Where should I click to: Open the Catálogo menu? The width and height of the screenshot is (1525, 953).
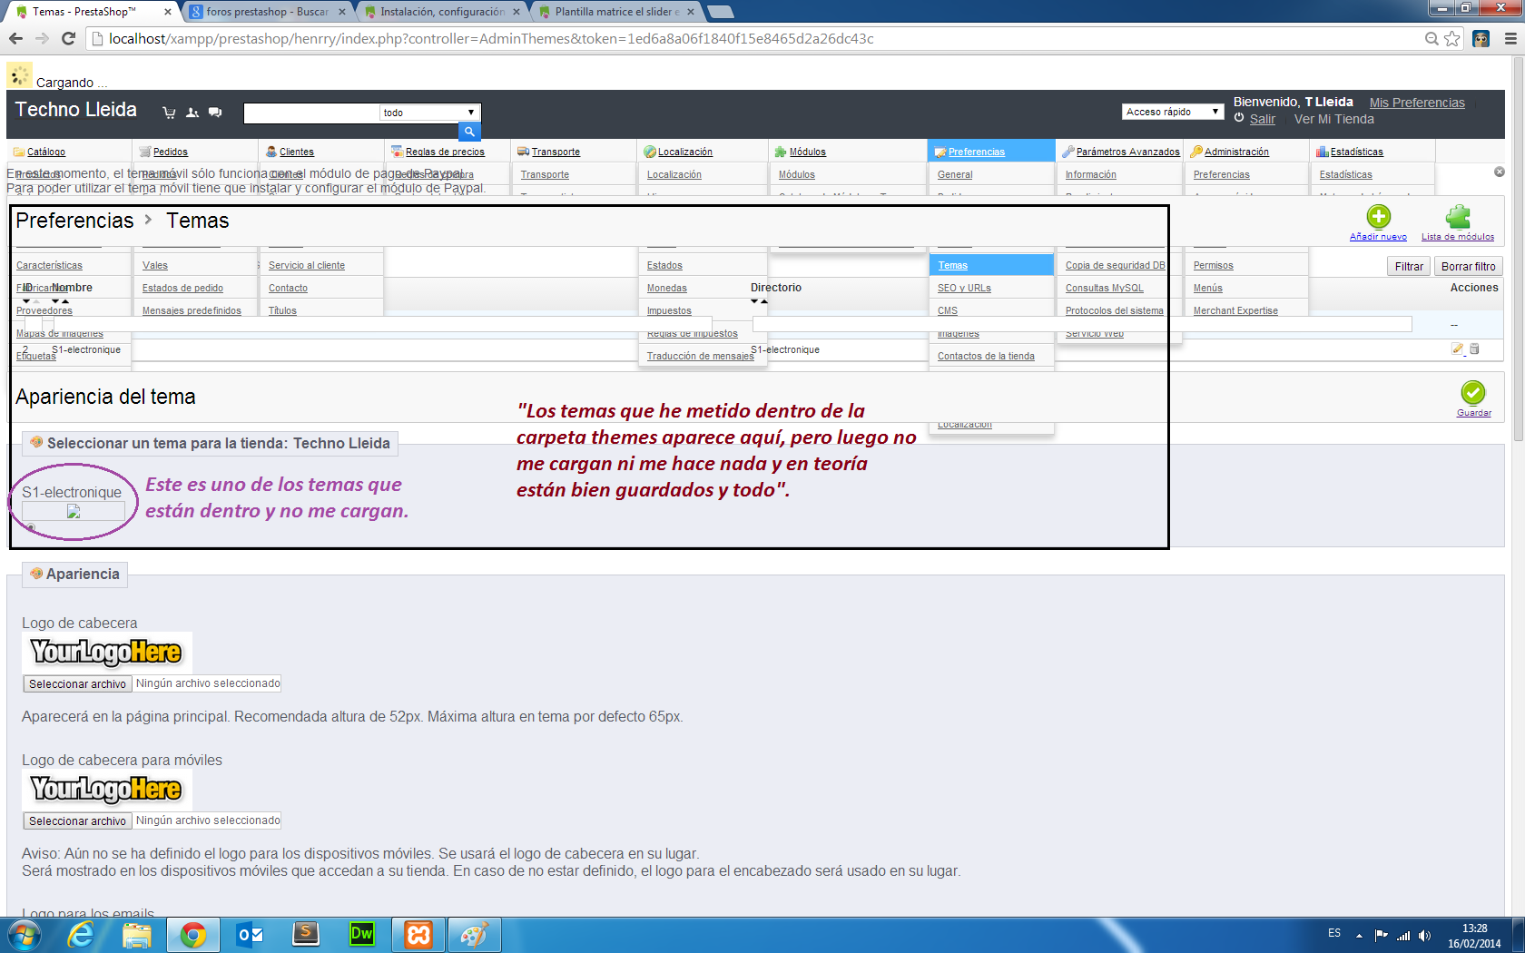point(45,152)
